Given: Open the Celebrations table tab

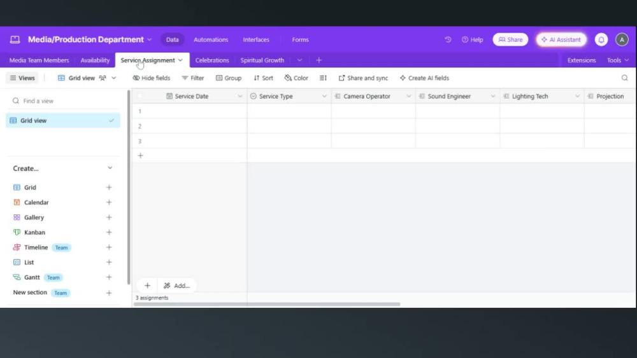Looking at the screenshot, I should 212,60.
